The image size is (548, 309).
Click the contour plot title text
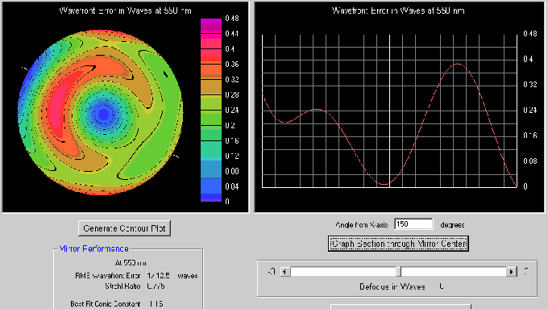[x=125, y=10]
